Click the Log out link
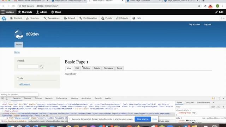The width and height of the screenshot is (226, 127). pyautogui.click(x=207, y=24)
